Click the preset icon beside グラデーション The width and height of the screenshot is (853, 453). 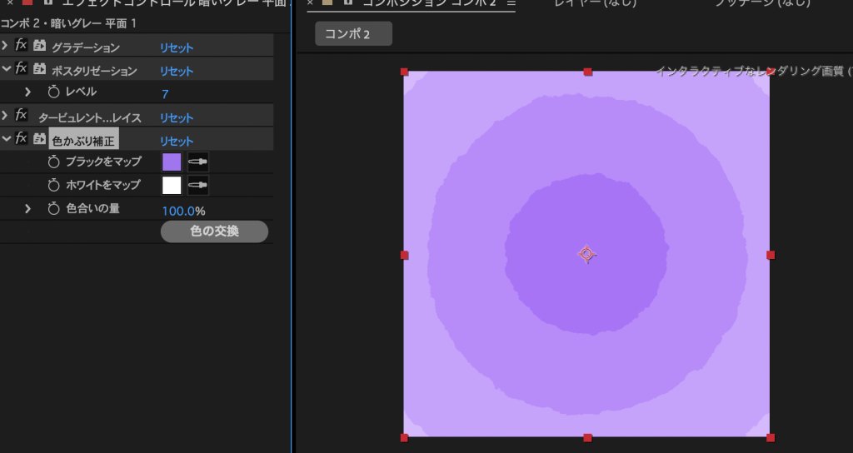coord(39,47)
